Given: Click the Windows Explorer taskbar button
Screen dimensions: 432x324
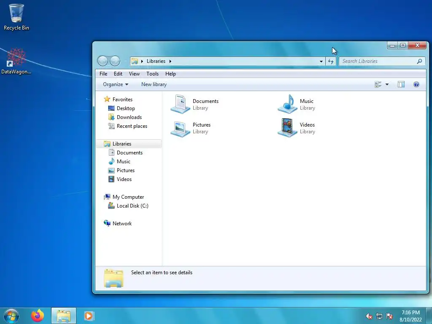Looking at the screenshot, I should [x=64, y=316].
